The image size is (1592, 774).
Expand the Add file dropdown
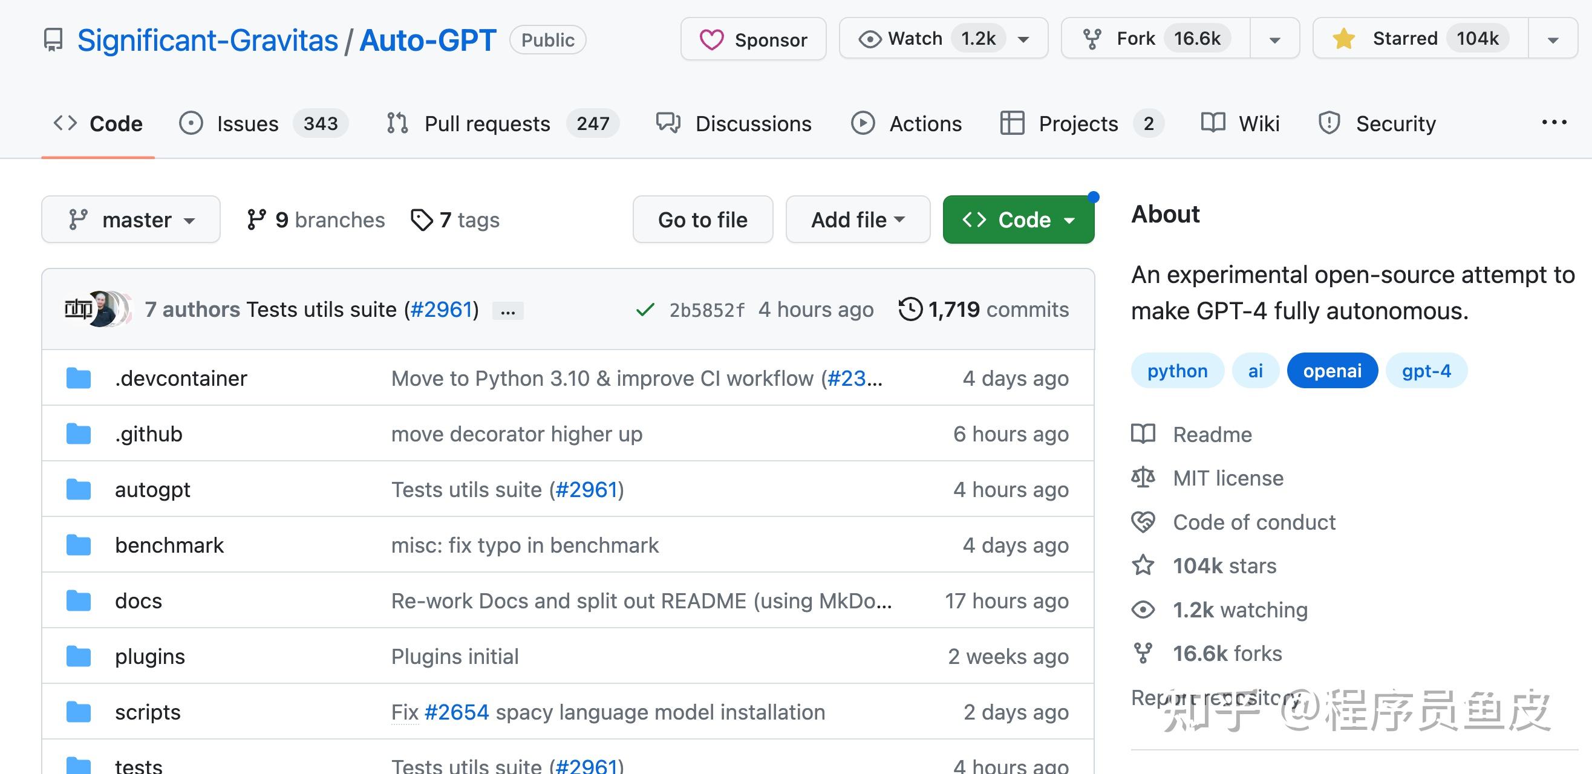point(857,220)
